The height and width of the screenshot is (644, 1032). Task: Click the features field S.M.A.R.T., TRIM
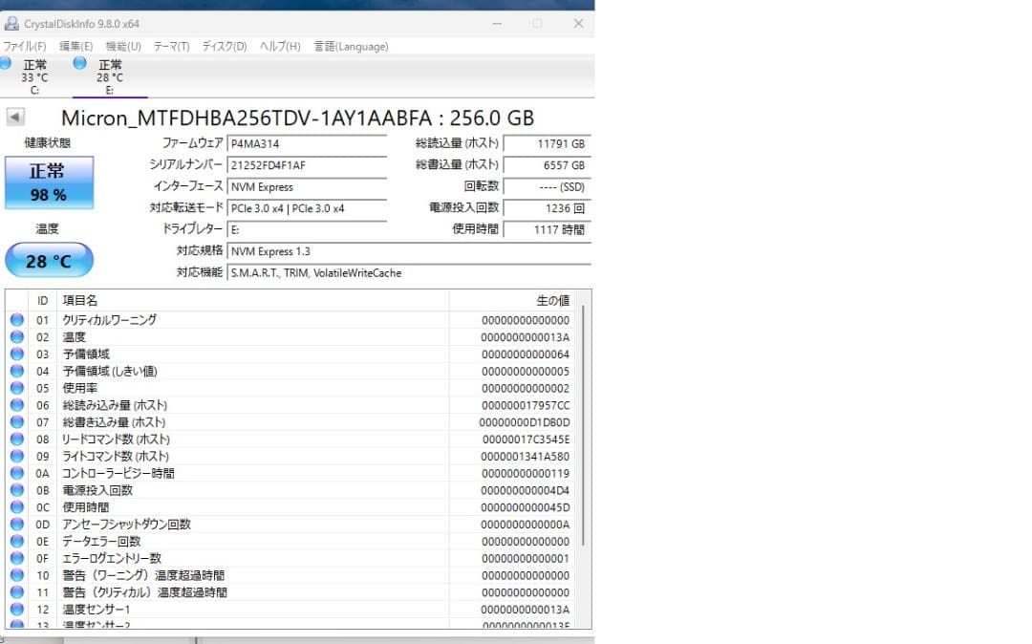pyautogui.click(x=409, y=273)
